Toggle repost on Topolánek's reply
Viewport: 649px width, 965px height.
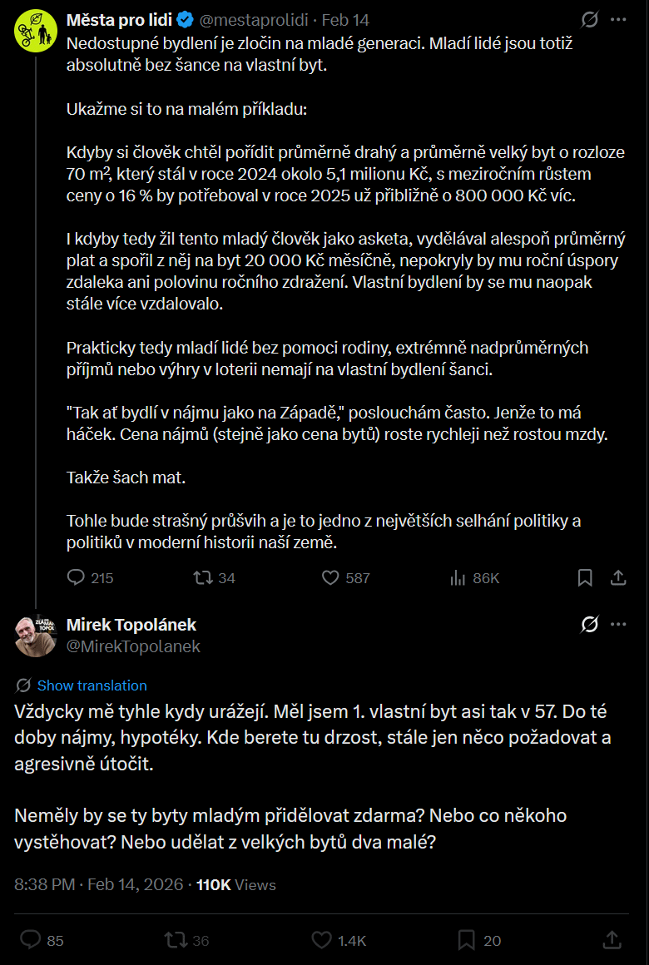coord(176,940)
